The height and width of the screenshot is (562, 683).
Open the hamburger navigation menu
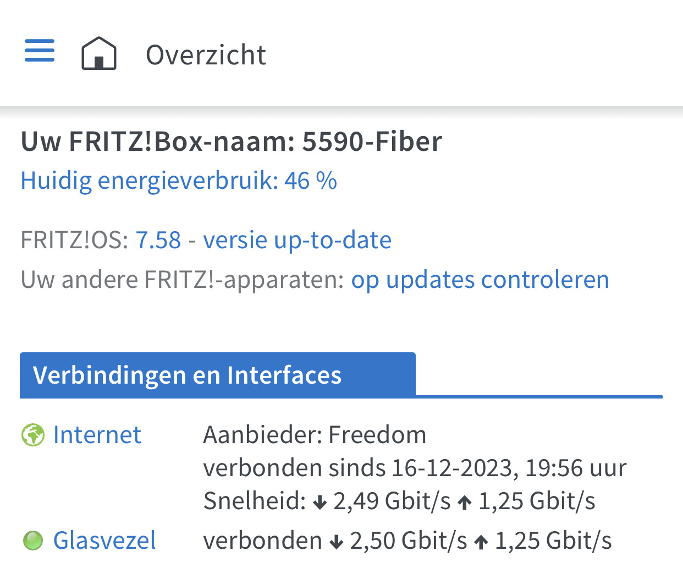point(40,51)
